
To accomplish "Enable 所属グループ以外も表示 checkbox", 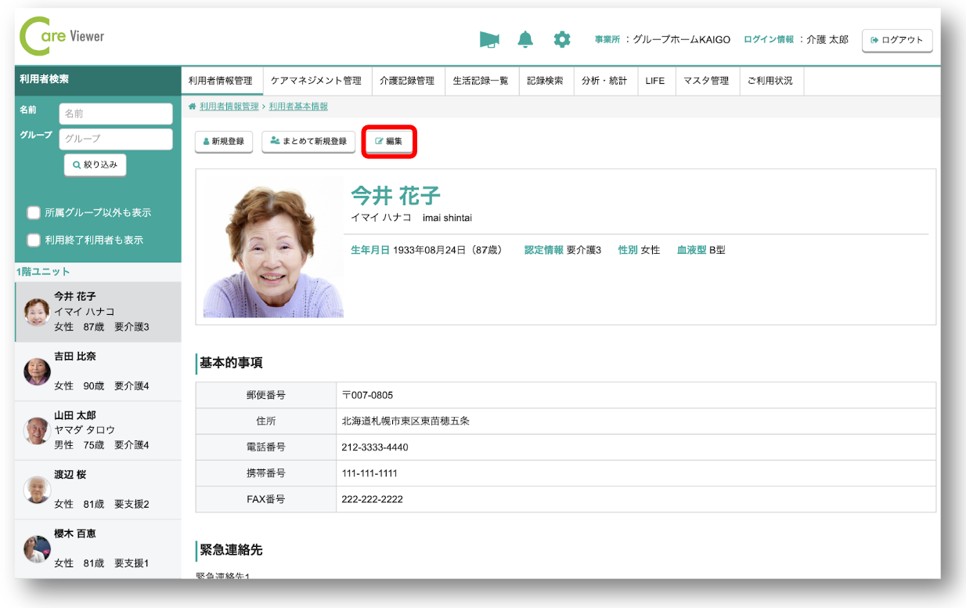I will pyautogui.click(x=34, y=212).
